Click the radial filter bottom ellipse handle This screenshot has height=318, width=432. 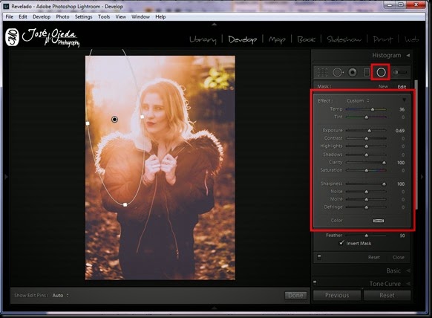pyautogui.click(x=125, y=204)
